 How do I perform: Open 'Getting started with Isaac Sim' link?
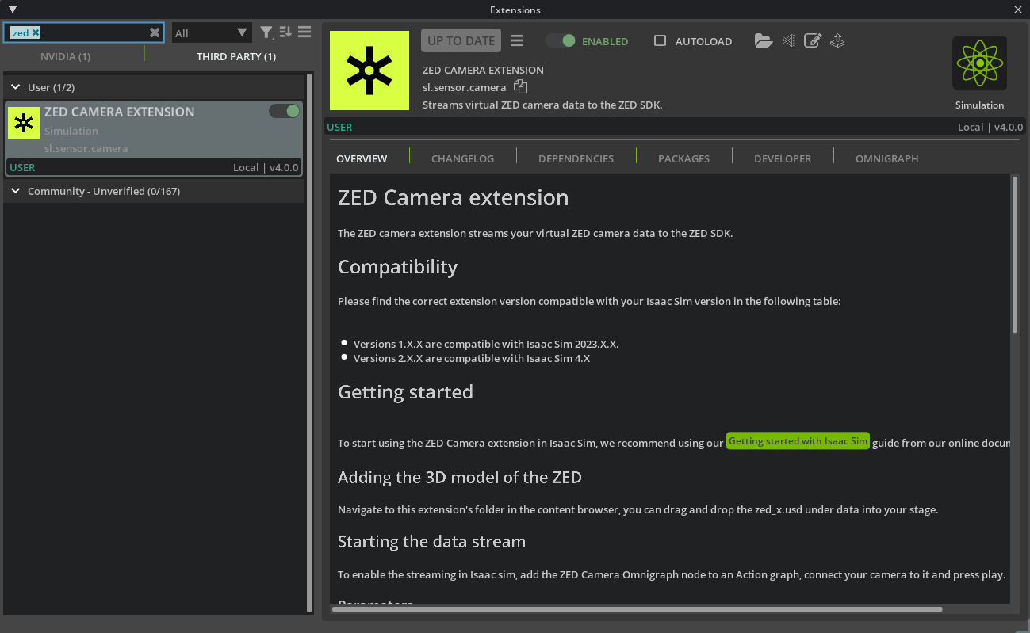tap(798, 441)
